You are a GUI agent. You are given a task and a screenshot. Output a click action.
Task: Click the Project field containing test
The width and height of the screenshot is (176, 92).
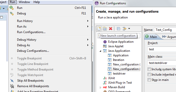tap(162, 49)
